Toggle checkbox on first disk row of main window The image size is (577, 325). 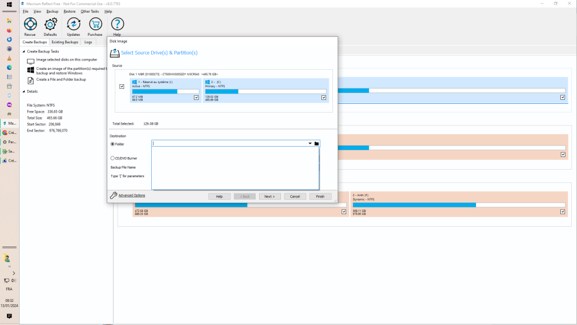pyautogui.click(x=563, y=98)
